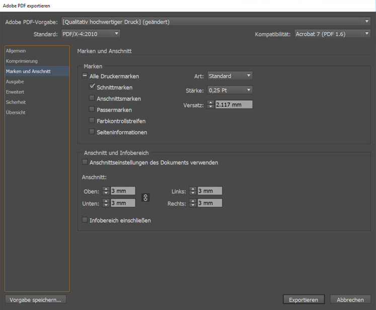Screen dimensions: 376x310
Task: Check Anschnittseinstellungen des Dokuments verwenden
Action: pyautogui.click(x=85, y=162)
